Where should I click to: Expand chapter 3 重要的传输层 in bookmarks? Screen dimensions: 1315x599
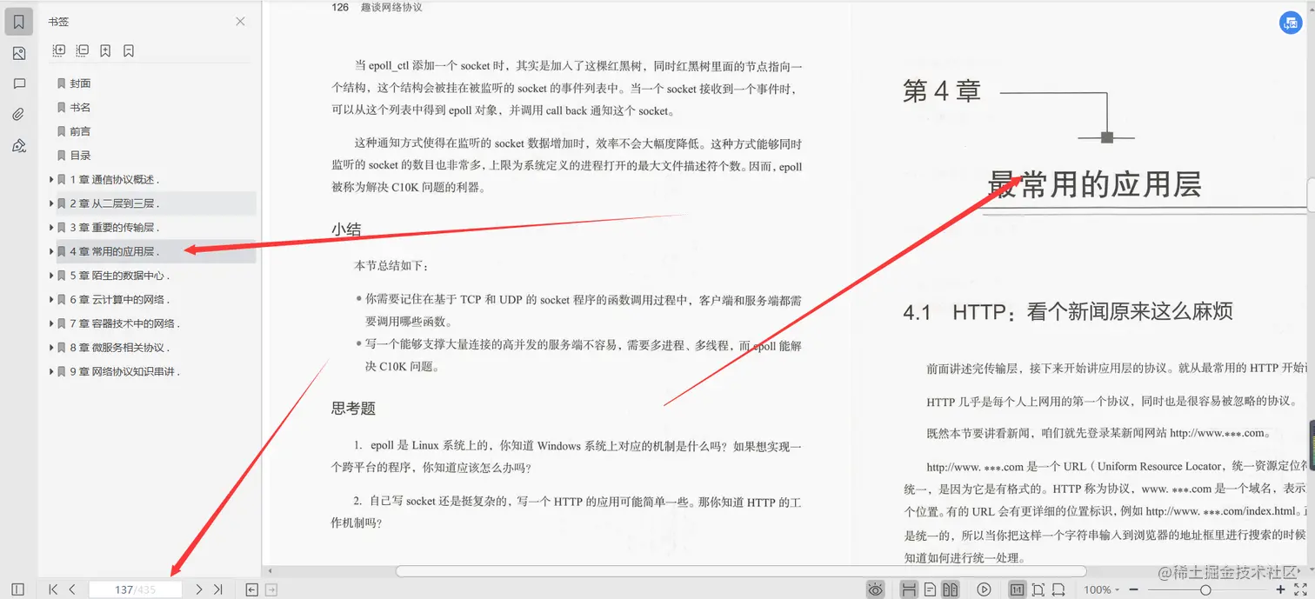pos(51,227)
